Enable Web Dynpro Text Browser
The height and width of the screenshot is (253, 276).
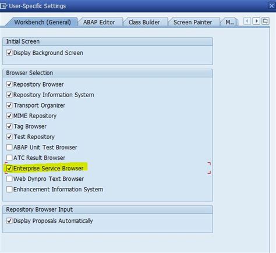point(9,179)
